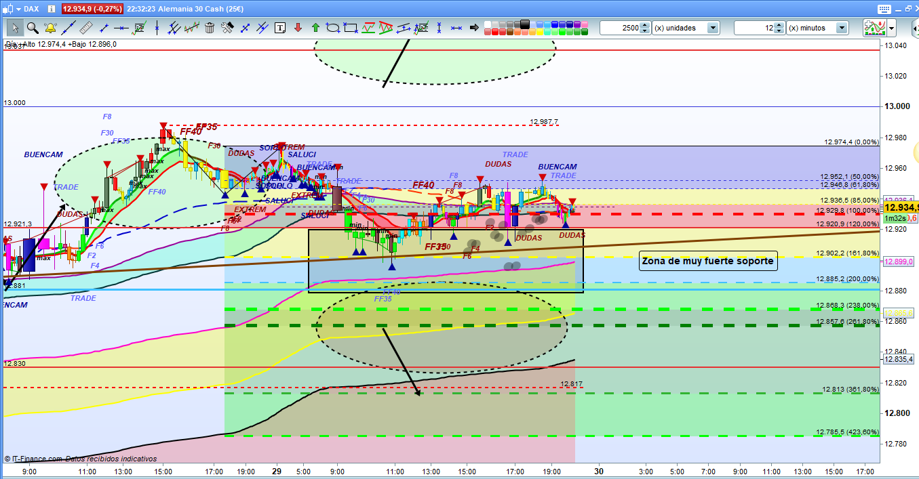
Task: Pick the red down arrow drawing tool
Action: [x=298, y=28]
